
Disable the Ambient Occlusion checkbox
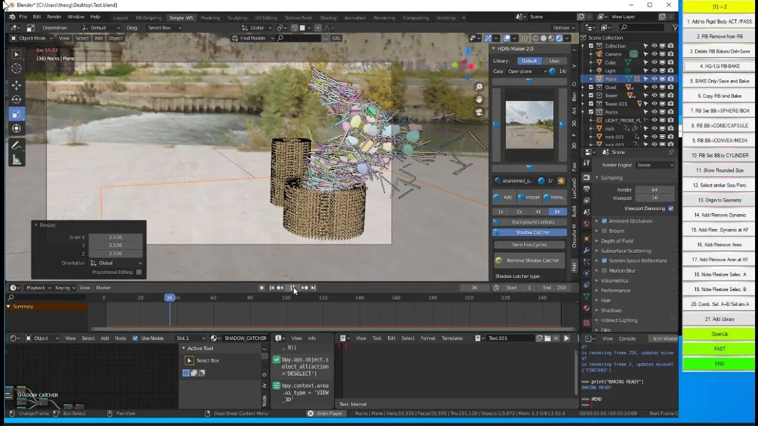[x=604, y=221]
